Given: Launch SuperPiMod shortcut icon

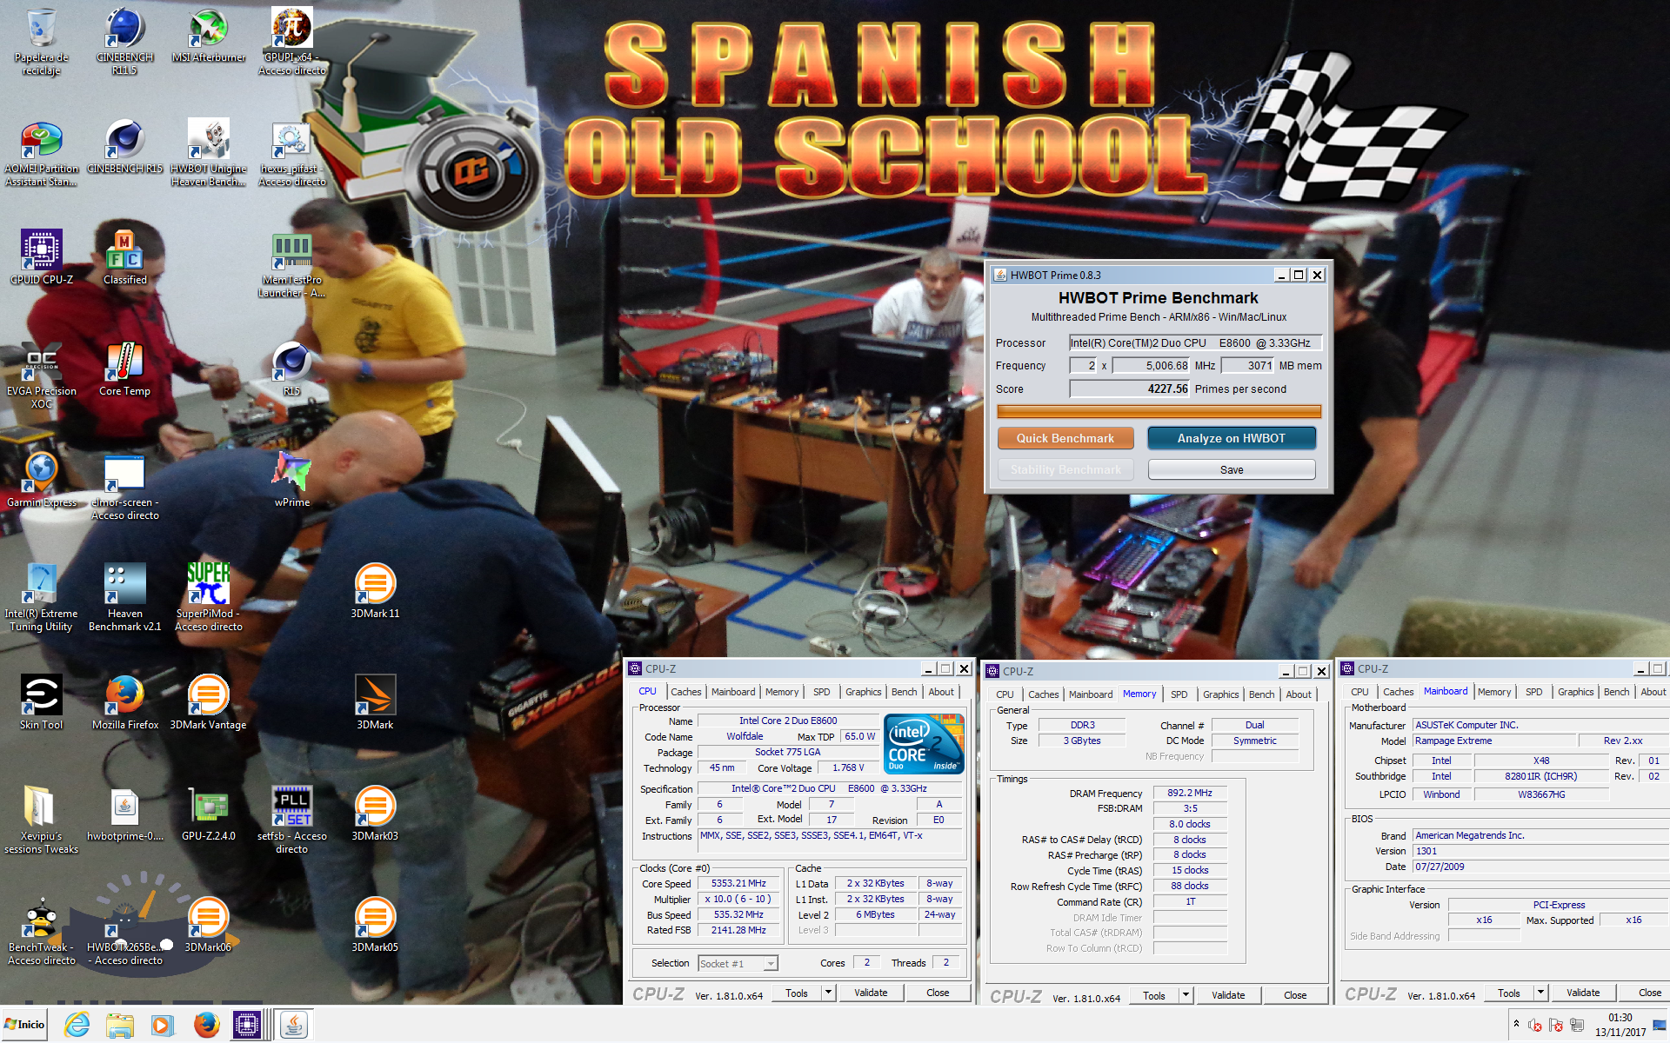Looking at the screenshot, I should pos(209,597).
